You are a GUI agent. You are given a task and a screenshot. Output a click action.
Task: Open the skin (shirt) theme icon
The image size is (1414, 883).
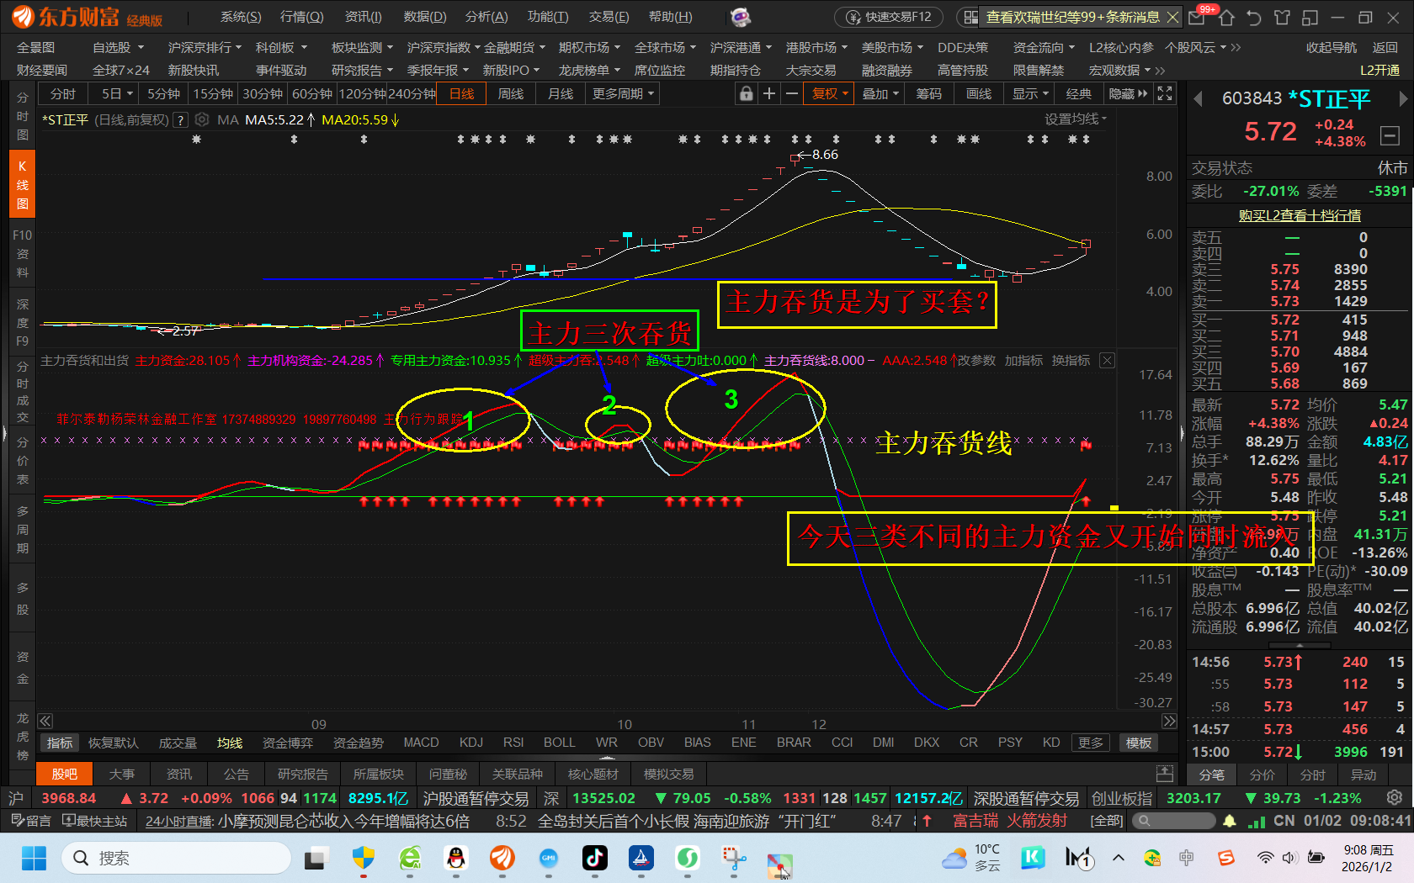point(1282,17)
